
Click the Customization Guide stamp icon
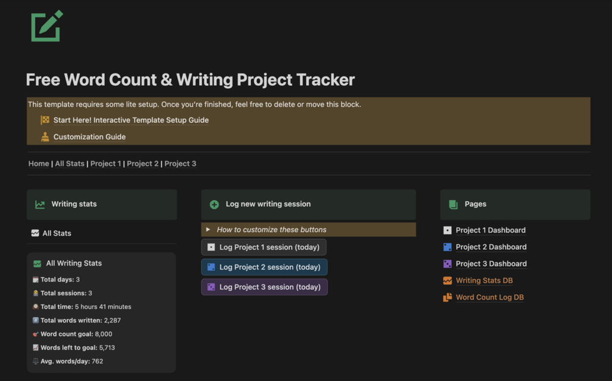pyautogui.click(x=45, y=137)
